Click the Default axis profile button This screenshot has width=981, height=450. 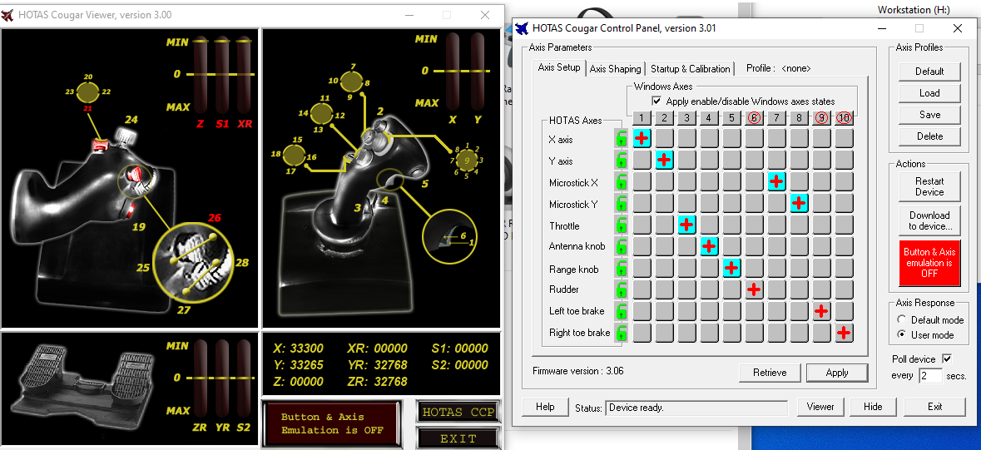point(929,72)
